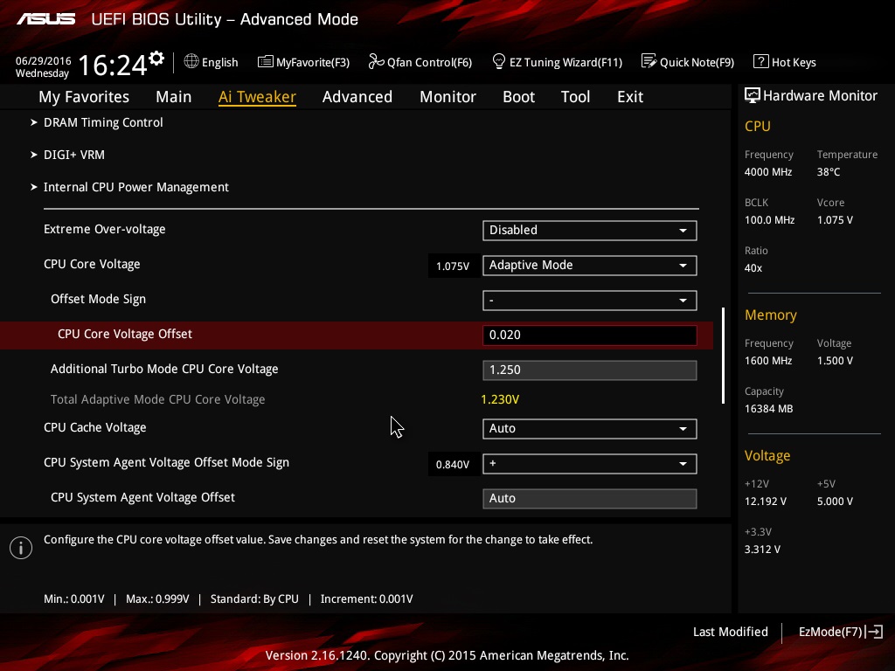The image size is (895, 671).
Task: Open CPU Core Voltage Adaptive Mode dropdown
Action: pyautogui.click(x=590, y=266)
